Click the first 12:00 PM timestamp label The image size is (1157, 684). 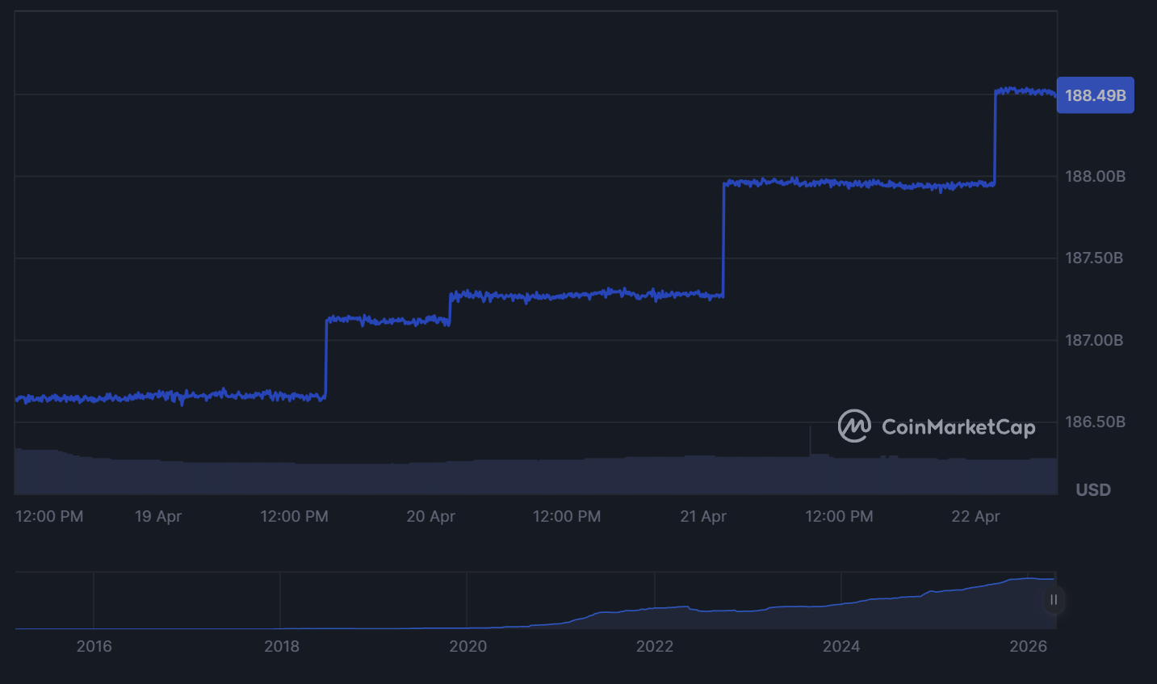click(49, 516)
